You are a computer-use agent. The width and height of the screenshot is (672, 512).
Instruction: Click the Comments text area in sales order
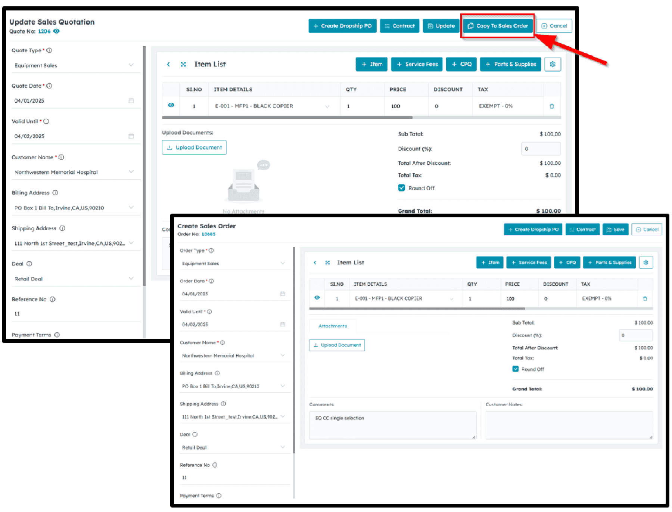click(x=392, y=425)
